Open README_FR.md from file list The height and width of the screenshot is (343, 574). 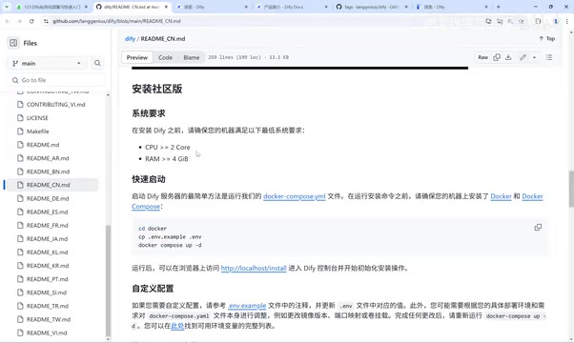tap(48, 226)
